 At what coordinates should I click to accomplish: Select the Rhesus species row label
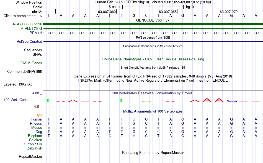[36, 123]
